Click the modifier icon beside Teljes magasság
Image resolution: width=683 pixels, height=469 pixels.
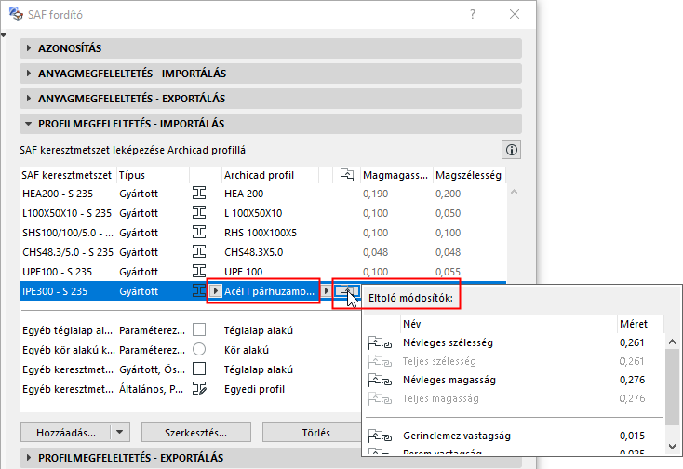380,399
